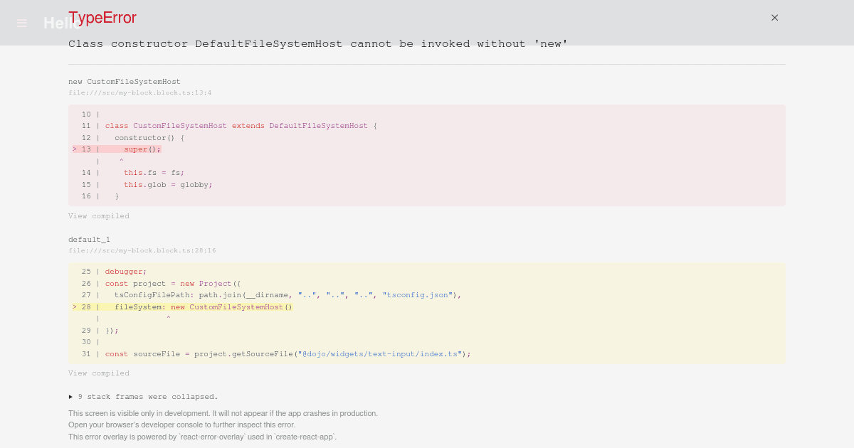This screenshot has width=854, height=448.
Task: Click the stack frame titled new CustomFileSystemHost
Action: (x=125, y=81)
